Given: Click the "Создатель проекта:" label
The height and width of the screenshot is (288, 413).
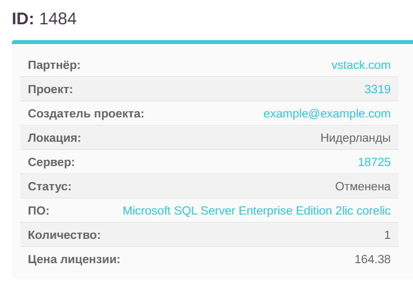Looking at the screenshot, I should point(86,114).
